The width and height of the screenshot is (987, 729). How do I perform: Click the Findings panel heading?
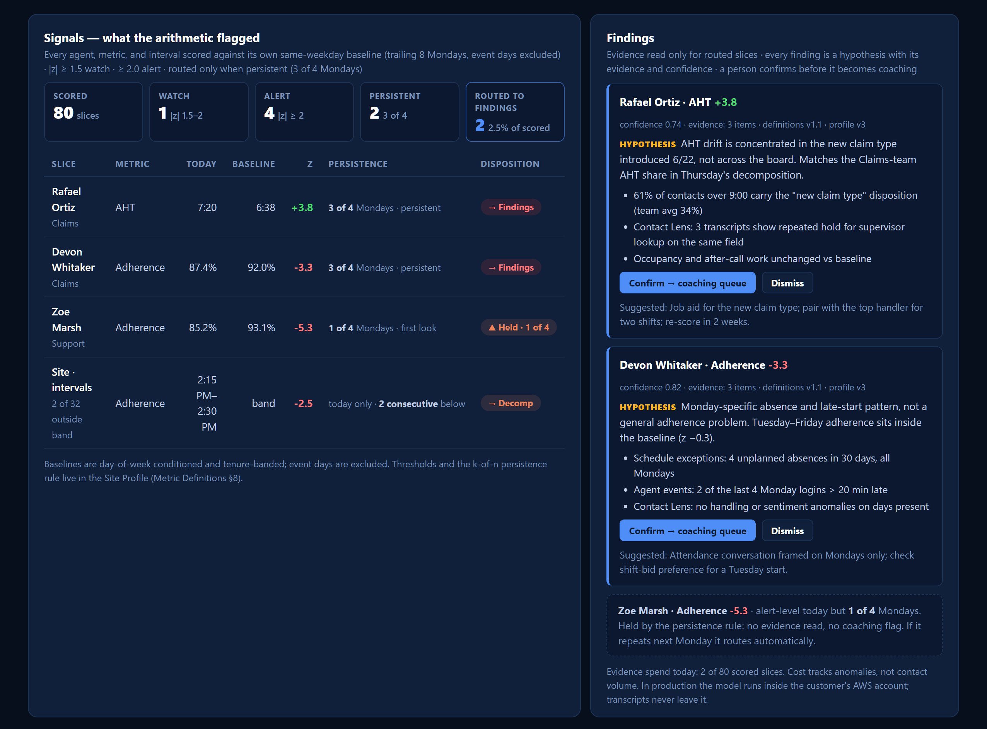(x=630, y=38)
